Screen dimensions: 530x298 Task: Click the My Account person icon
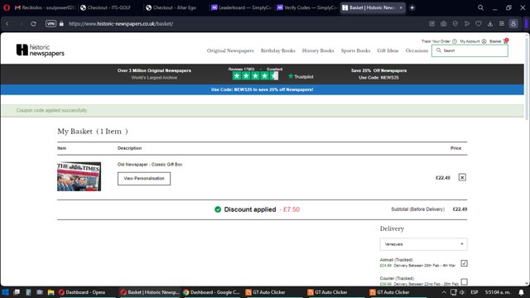click(484, 41)
